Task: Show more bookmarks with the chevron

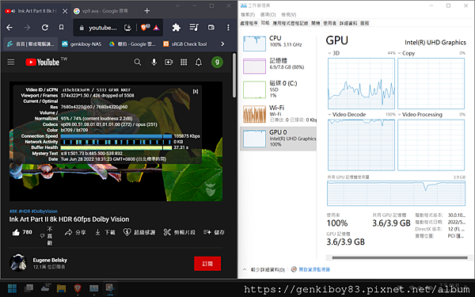Action: click(222, 44)
